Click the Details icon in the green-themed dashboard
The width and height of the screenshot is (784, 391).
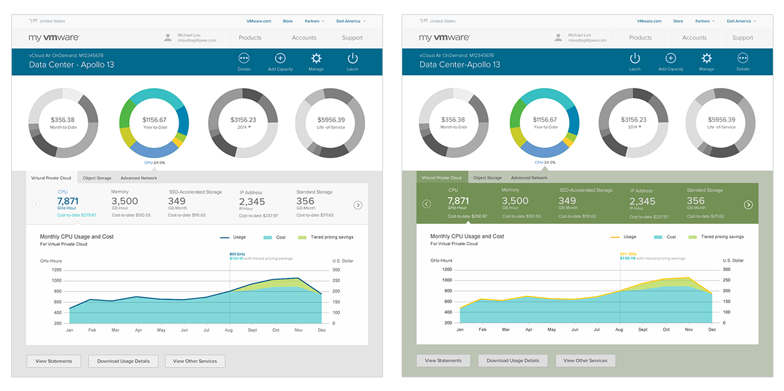click(743, 59)
